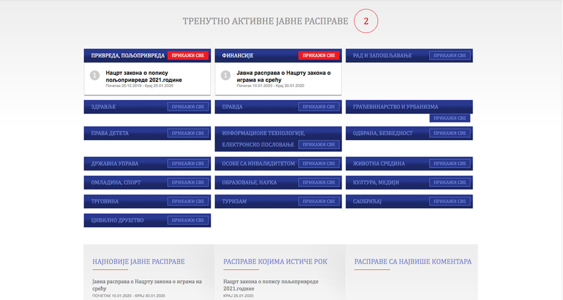The width and height of the screenshot is (563, 300).
Task: Open the draft law on agricultural census 2021
Action: tap(144, 76)
